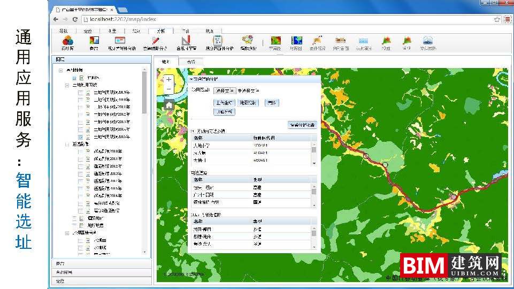This screenshot has width=514, height=289.
Task: Click the 选择文件 file chooser button
Action: pyautogui.click(x=225, y=90)
